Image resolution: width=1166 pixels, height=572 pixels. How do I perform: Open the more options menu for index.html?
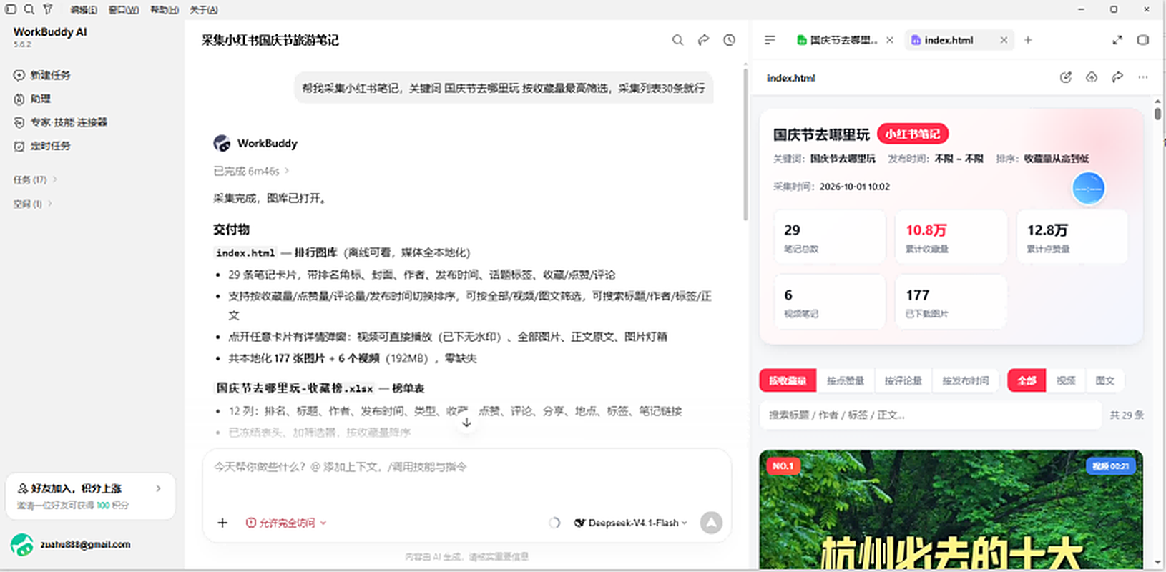coord(1143,77)
